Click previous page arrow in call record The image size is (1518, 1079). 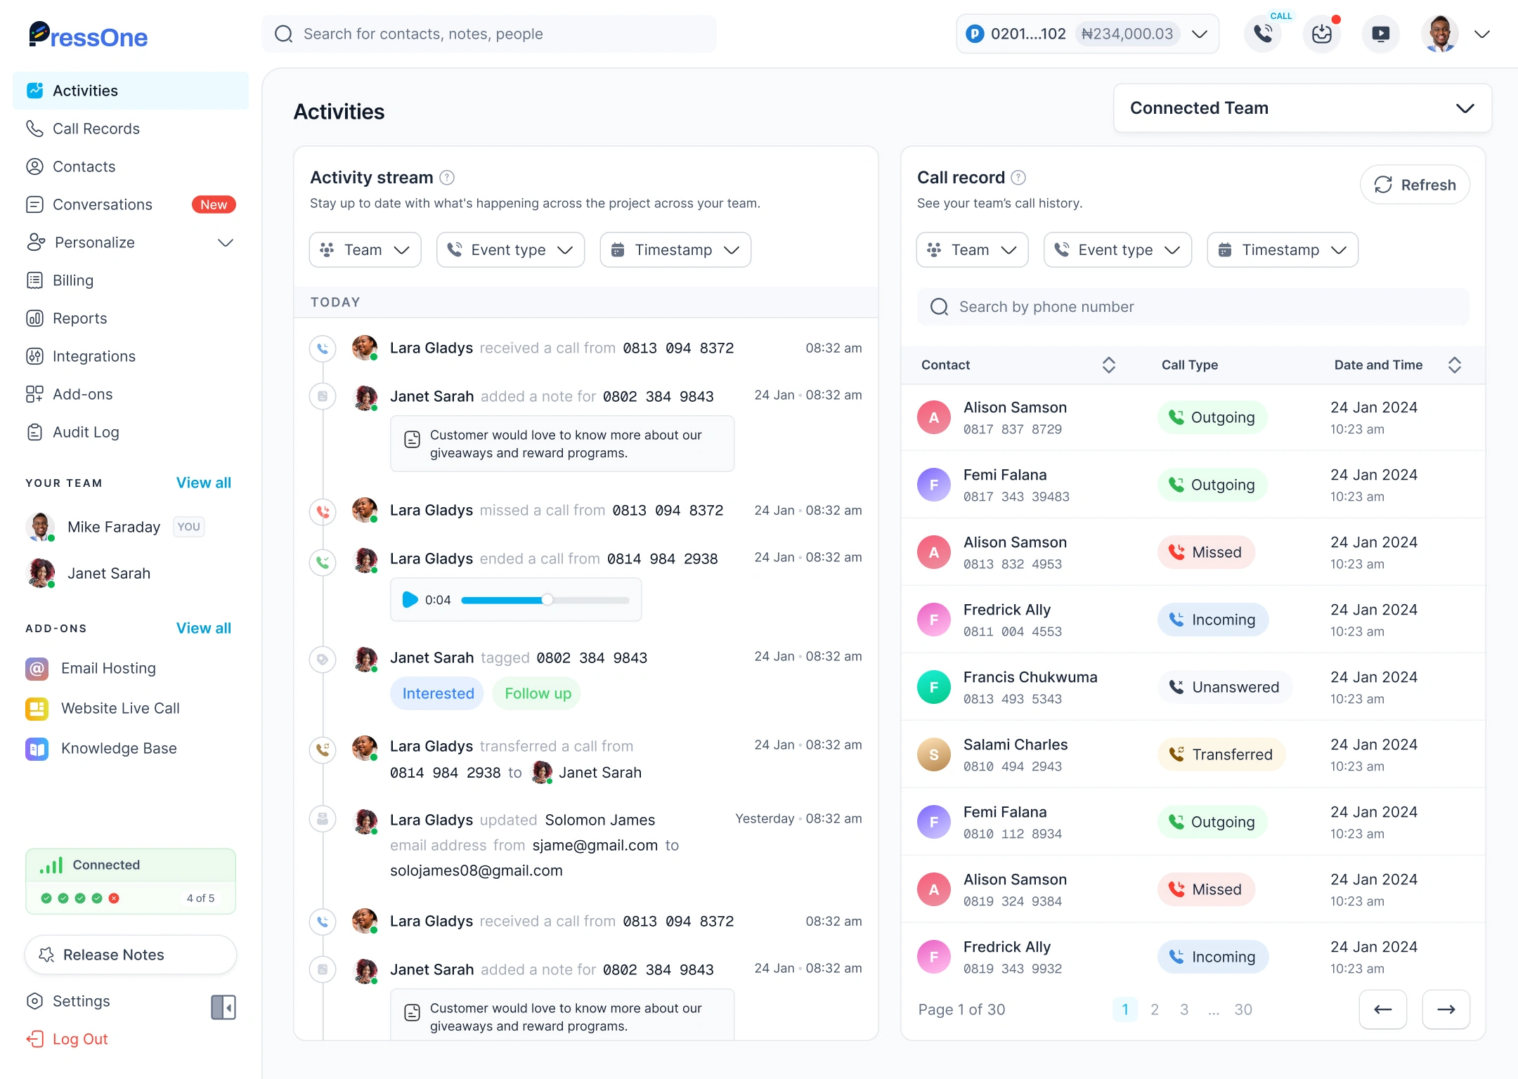pyautogui.click(x=1382, y=1009)
